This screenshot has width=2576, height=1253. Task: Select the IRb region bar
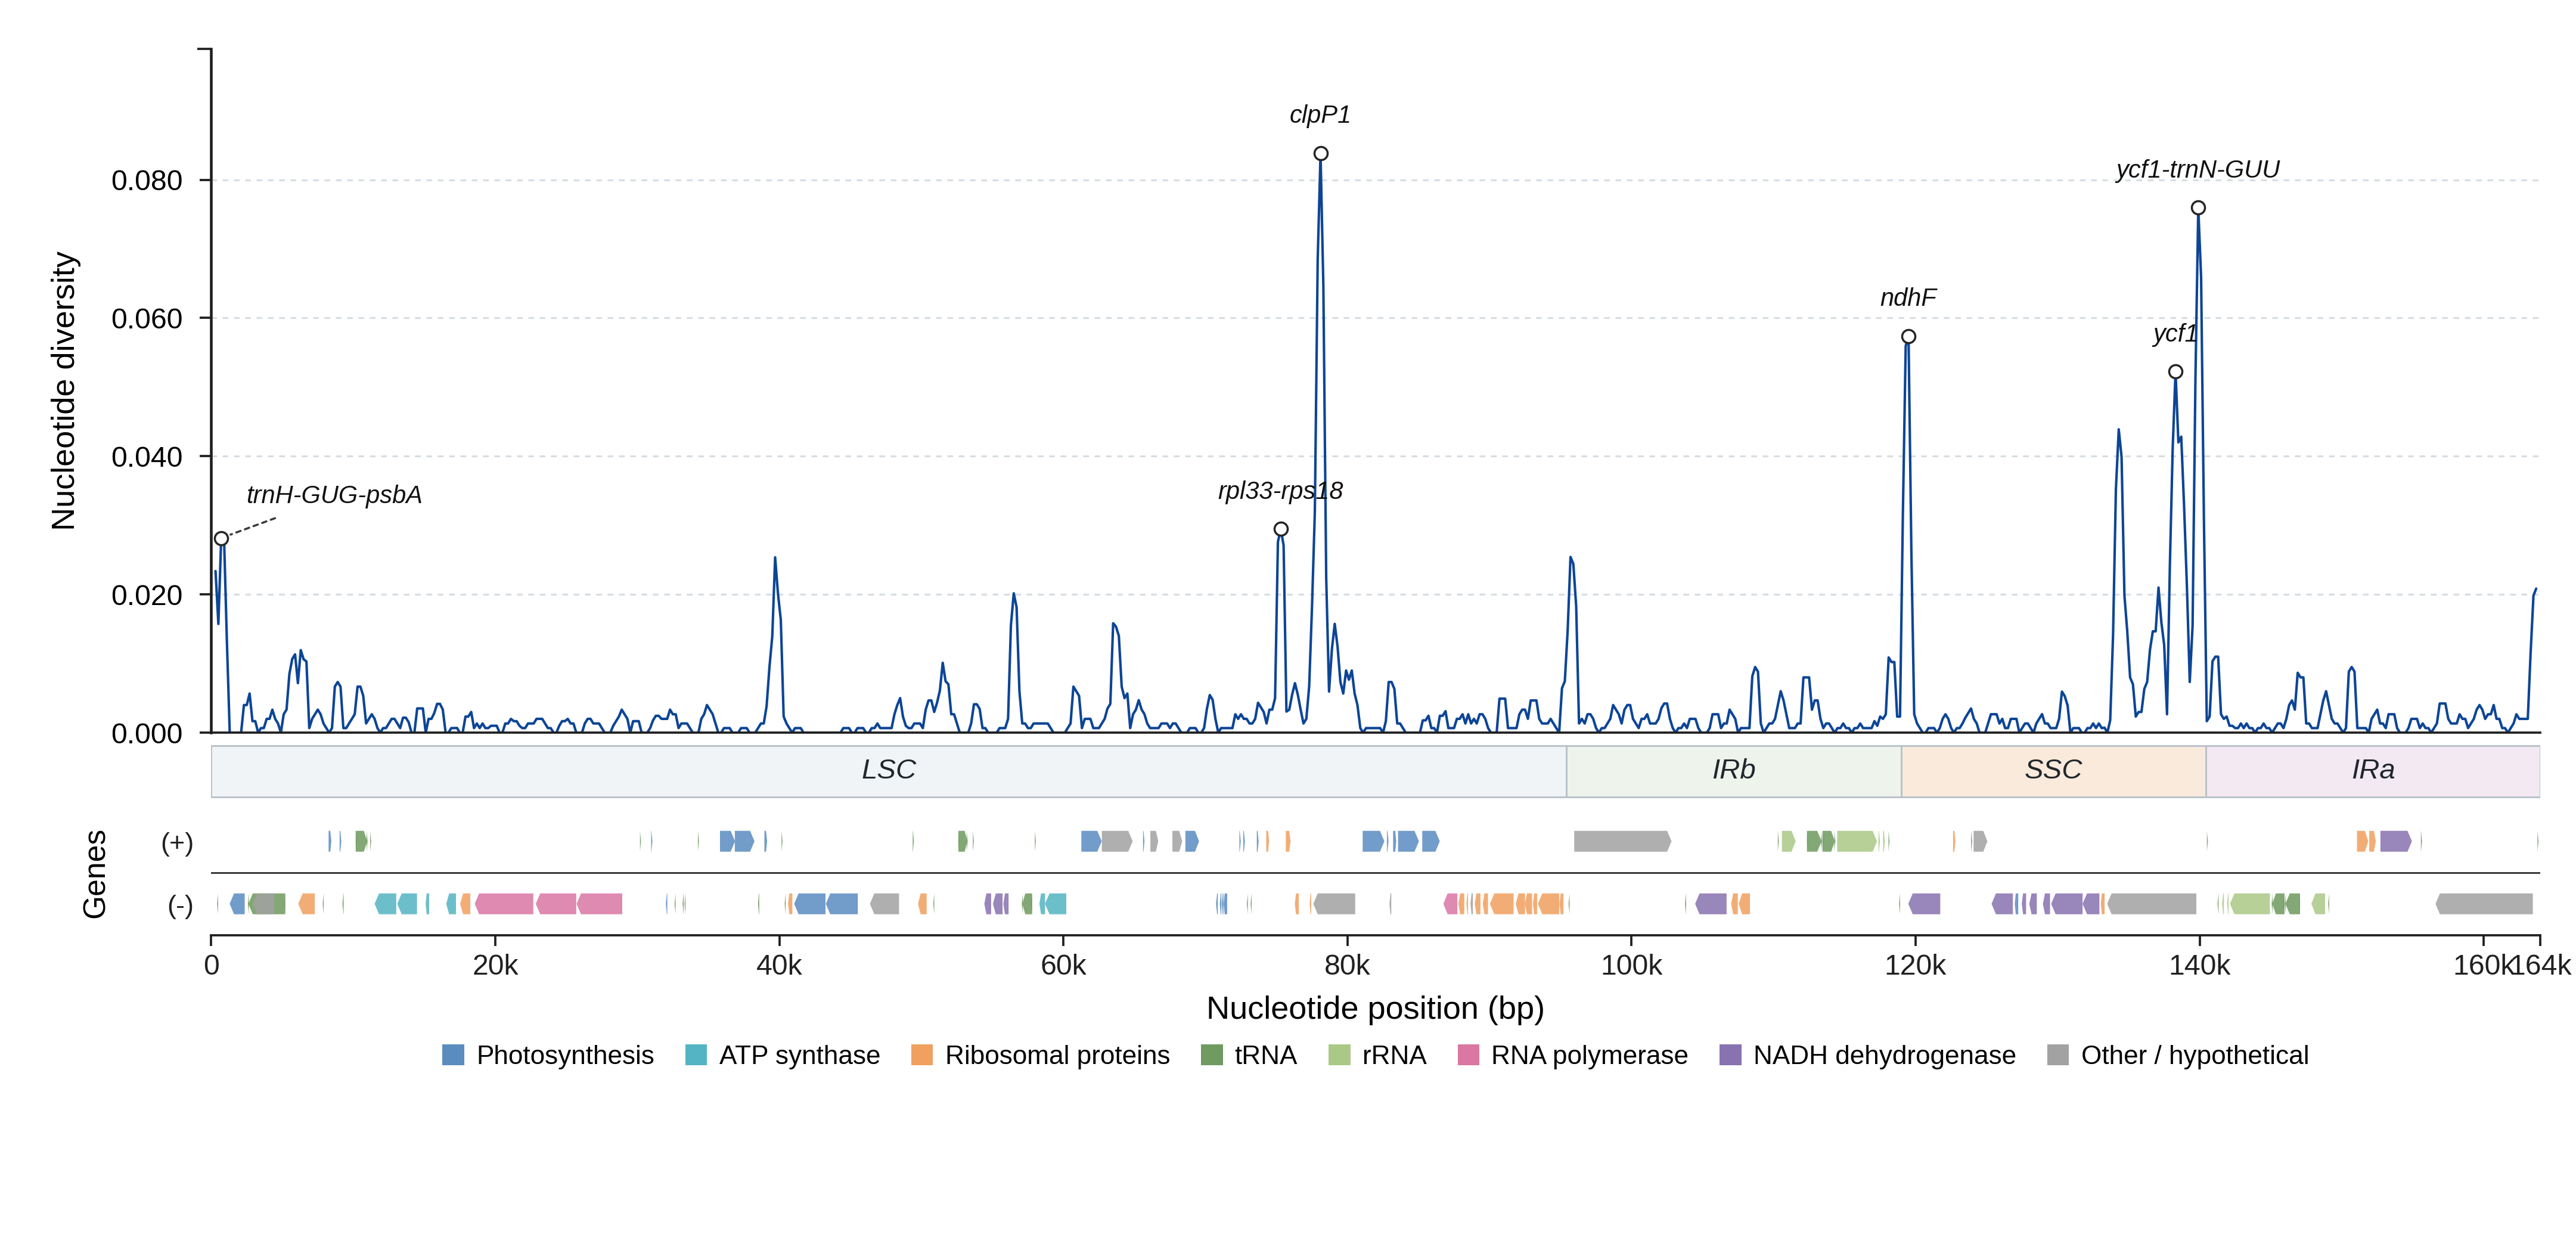pos(1733,771)
